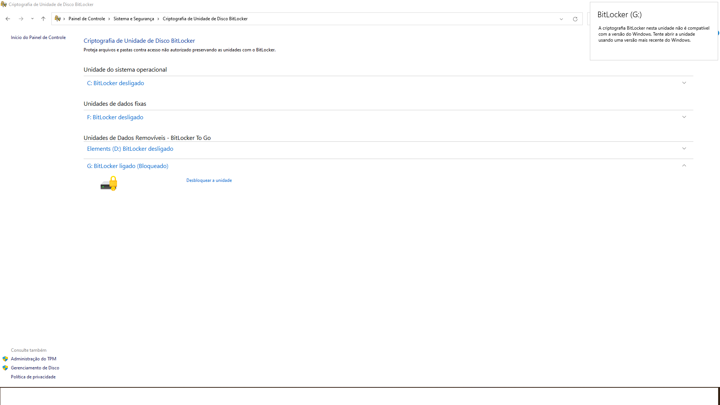Click the Unidades de dados fixas heading
720x405 pixels.
click(x=115, y=104)
